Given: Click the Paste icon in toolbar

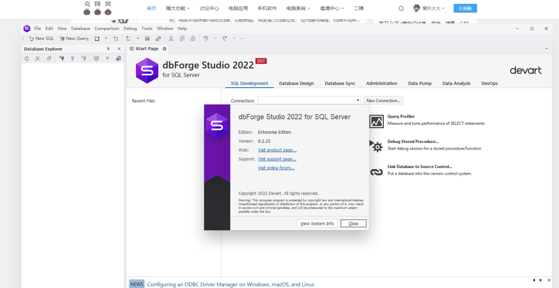Looking at the screenshot, I should point(193,39).
